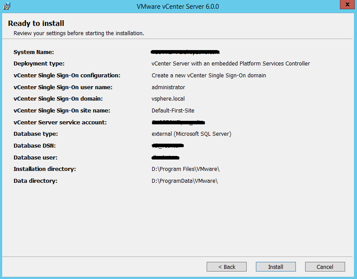
Task: Click the 'Data directory:' label
Action: click(x=35, y=181)
